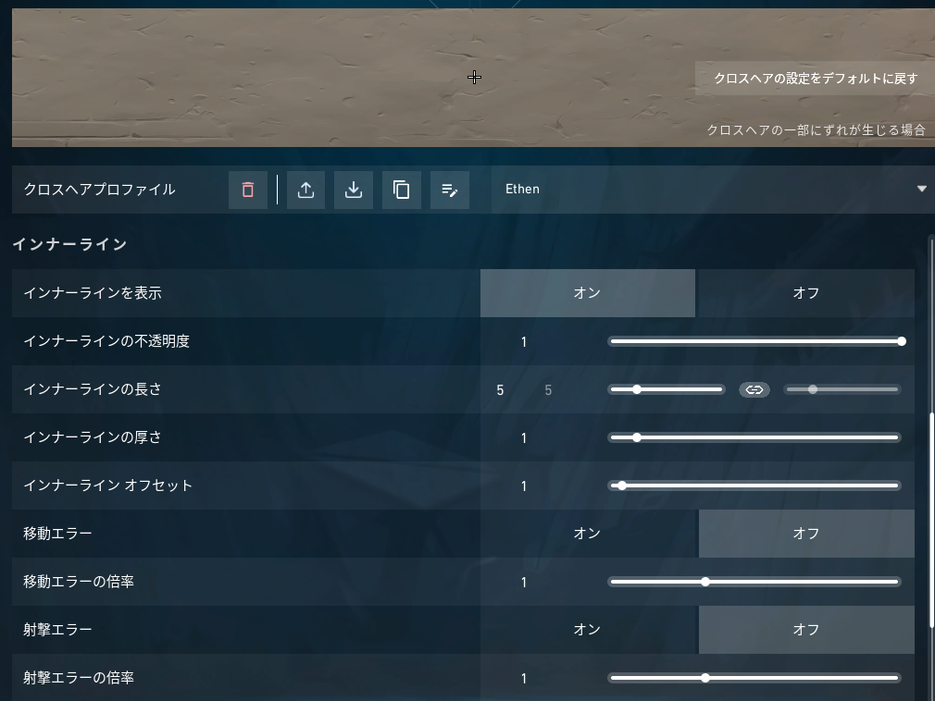Enable 射撃エラー with the オン option
The image size is (935, 701).
tap(587, 630)
